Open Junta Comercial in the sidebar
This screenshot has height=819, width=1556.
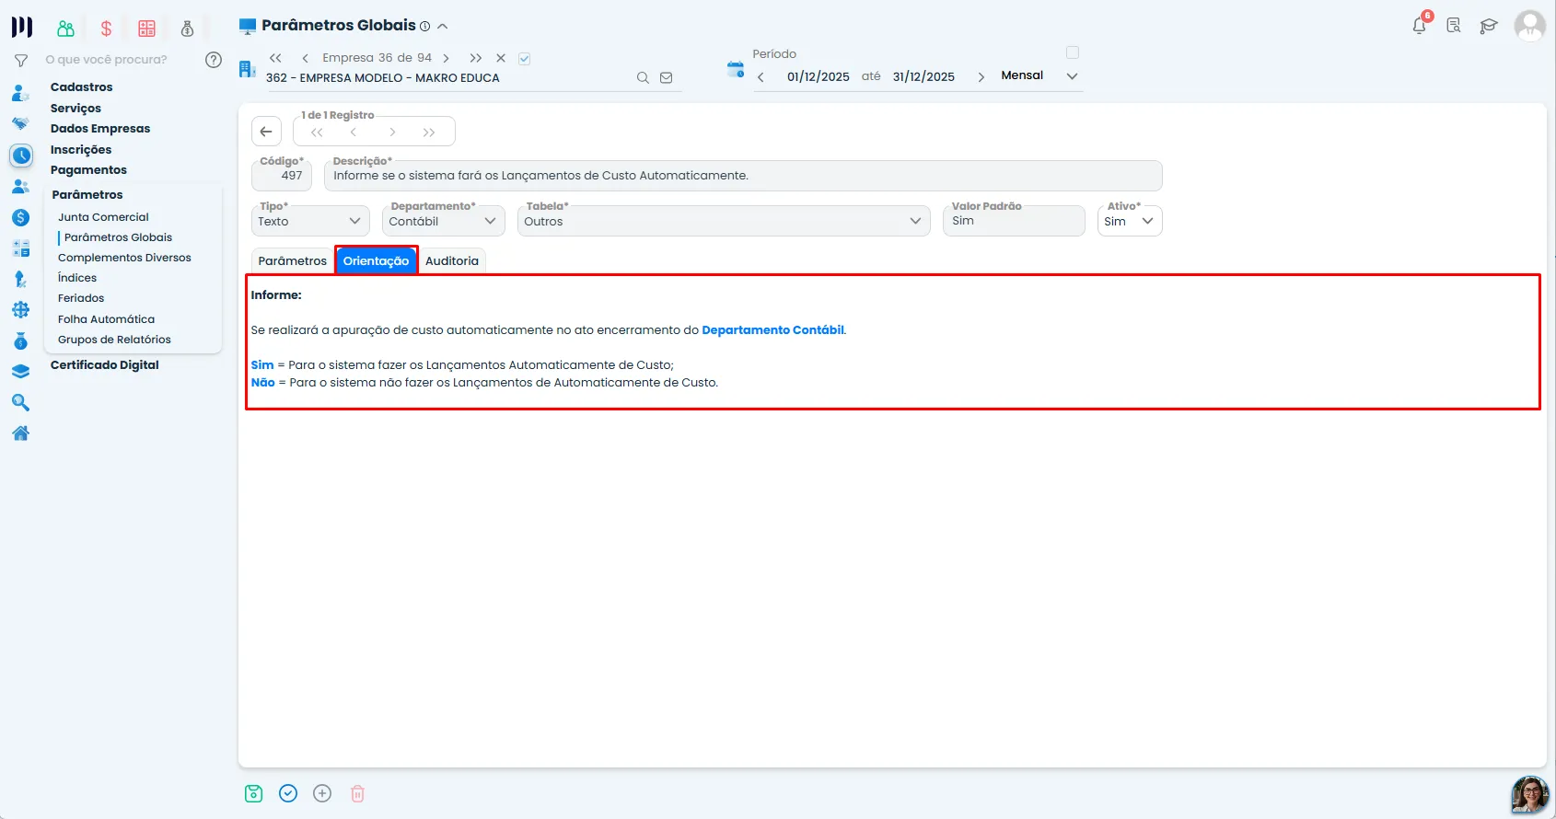click(103, 217)
